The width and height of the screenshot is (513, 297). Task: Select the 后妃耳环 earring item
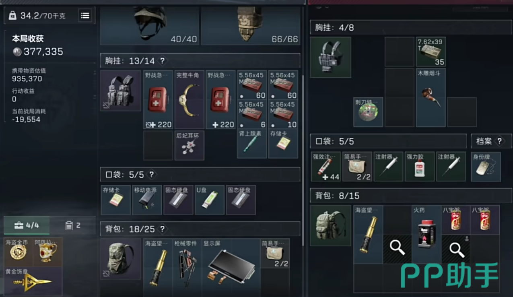(x=190, y=145)
